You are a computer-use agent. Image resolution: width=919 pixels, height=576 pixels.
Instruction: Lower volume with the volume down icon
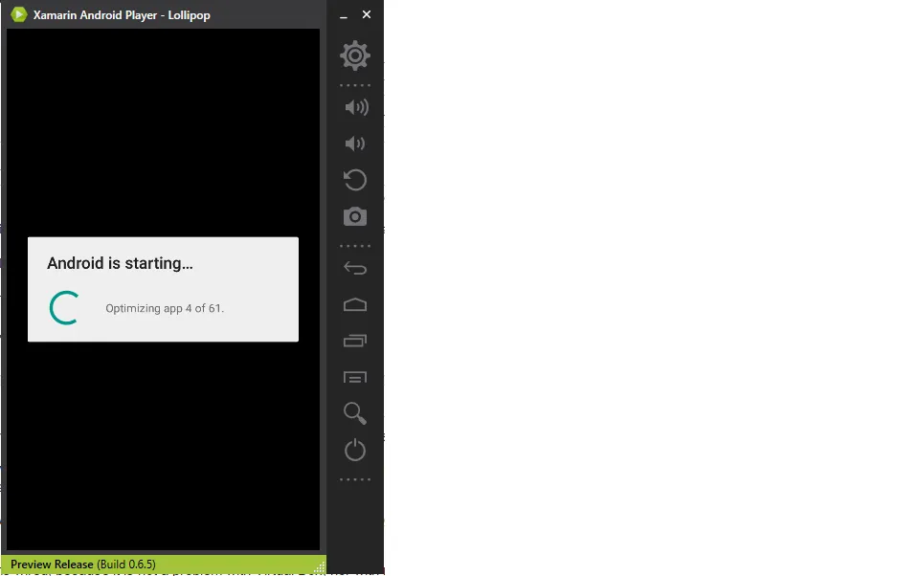(354, 144)
